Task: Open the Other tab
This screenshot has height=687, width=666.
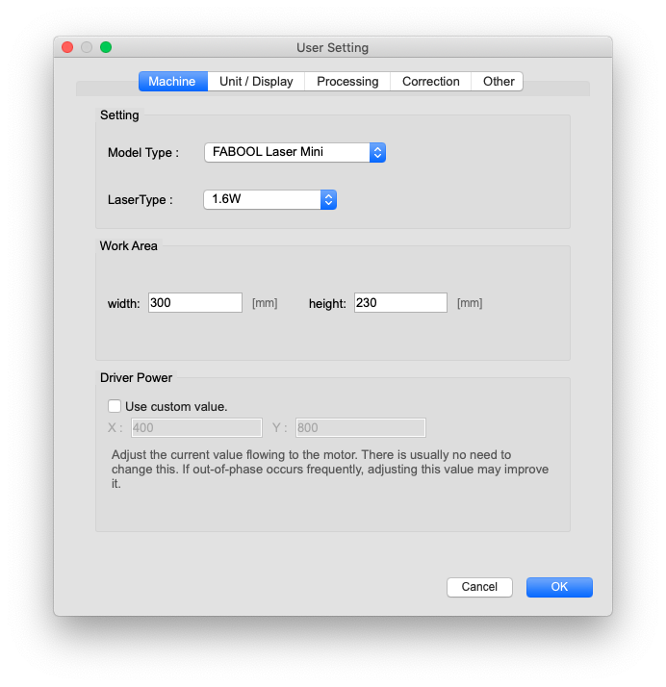Action: click(x=498, y=82)
